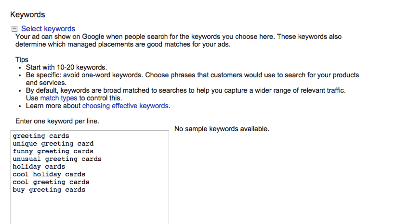Collapse the Select keywords section minus icon
400x224 pixels.
coord(14,29)
